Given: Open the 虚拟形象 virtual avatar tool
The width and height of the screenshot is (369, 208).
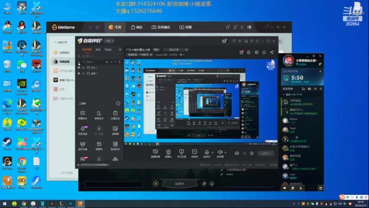Looking at the screenshot, I should (83, 146).
